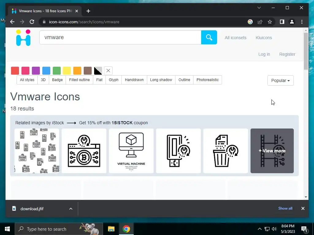Screen dimensions: 314x235
Task: Open the Kiuicons link
Action: (264, 38)
